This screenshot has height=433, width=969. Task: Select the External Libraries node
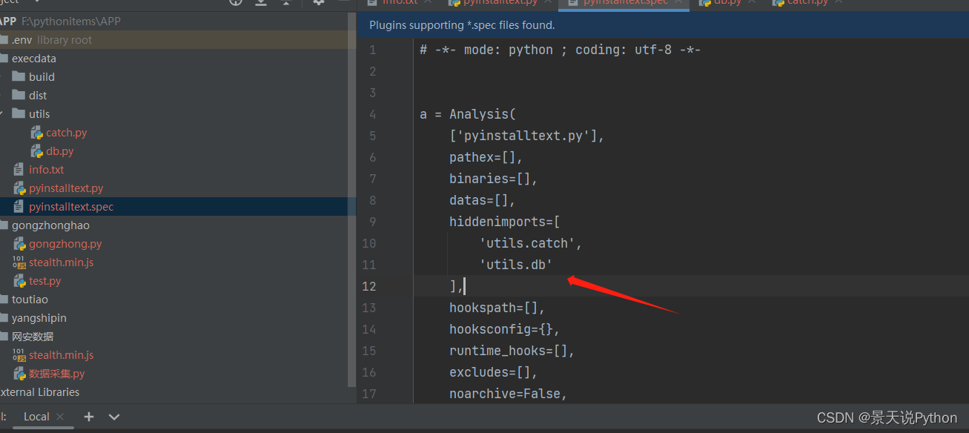[41, 391]
